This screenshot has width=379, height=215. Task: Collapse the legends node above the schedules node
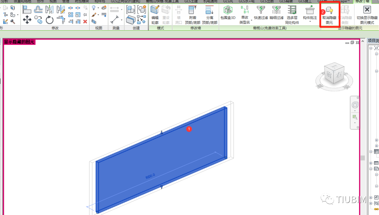(x=371, y=152)
